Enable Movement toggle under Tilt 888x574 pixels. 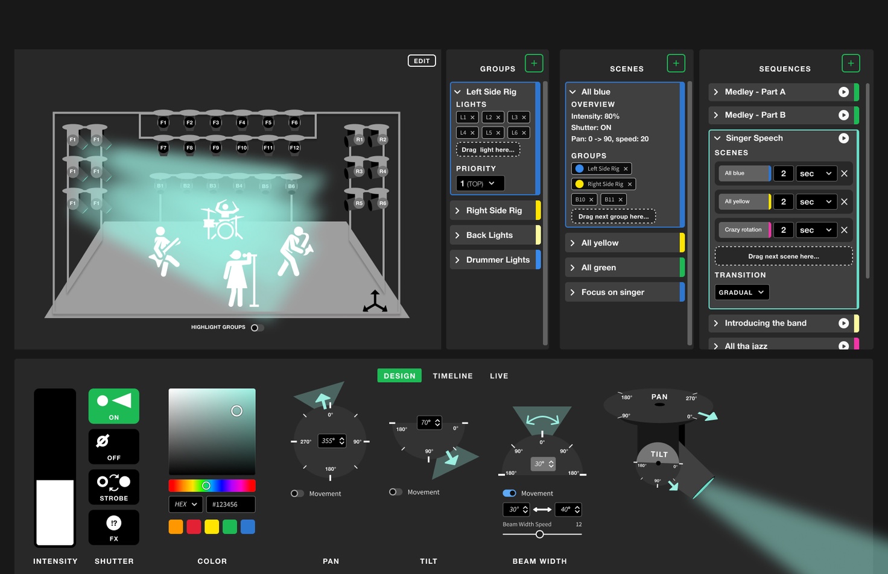click(396, 492)
